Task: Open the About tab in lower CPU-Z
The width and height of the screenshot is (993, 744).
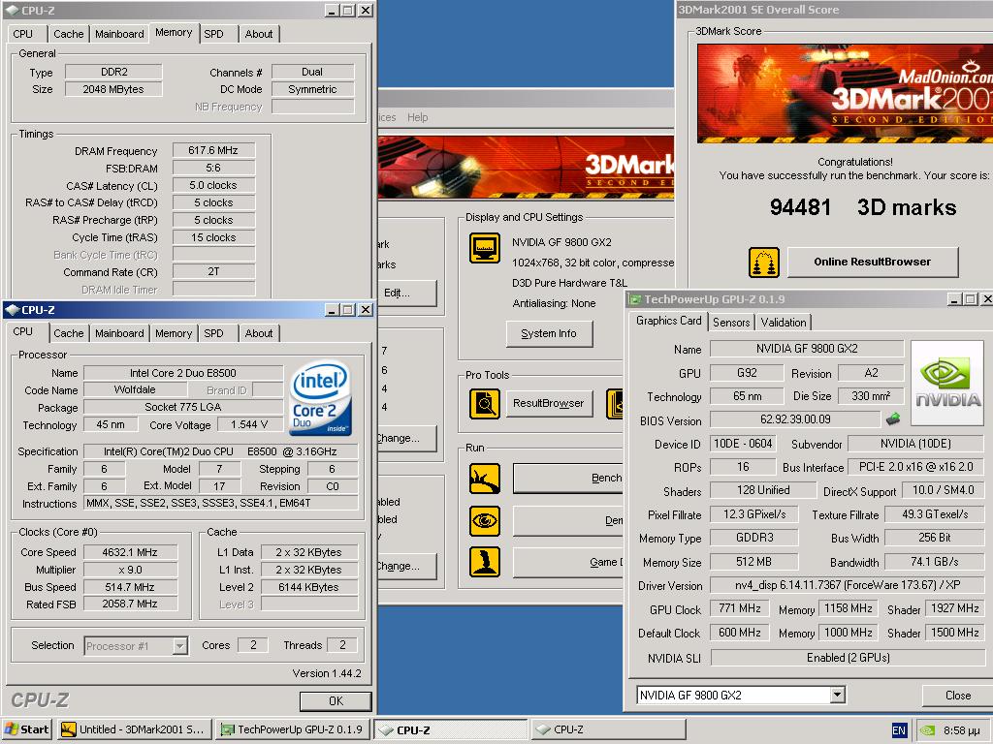Action: tap(259, 333)
